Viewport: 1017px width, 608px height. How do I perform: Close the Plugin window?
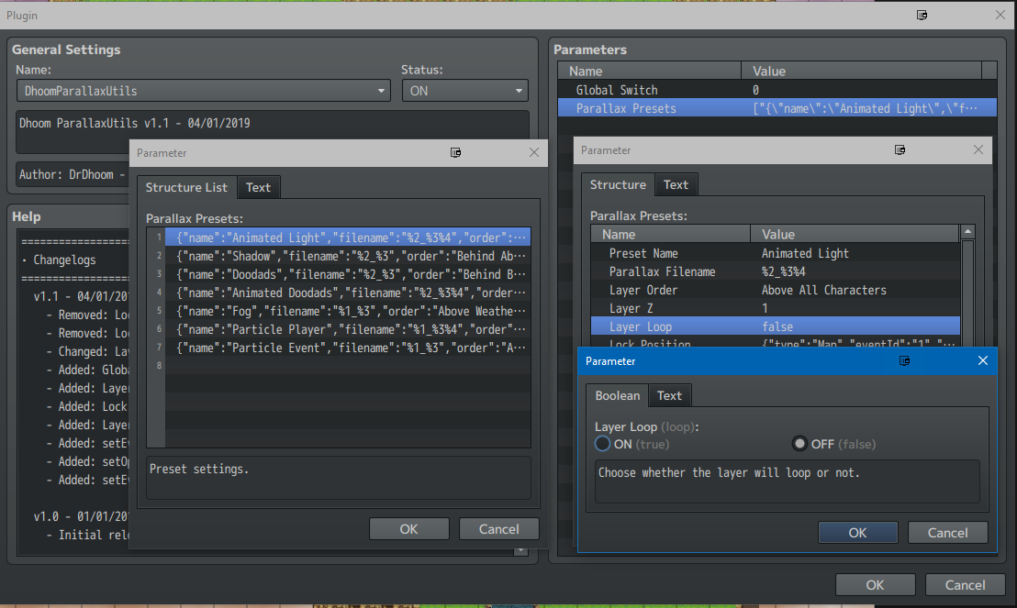(x=1000, y=15)
